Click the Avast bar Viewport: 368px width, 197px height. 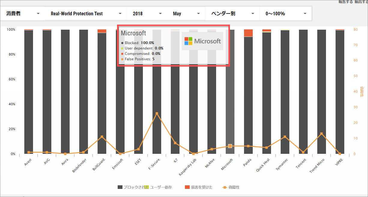tap(29, 92)
